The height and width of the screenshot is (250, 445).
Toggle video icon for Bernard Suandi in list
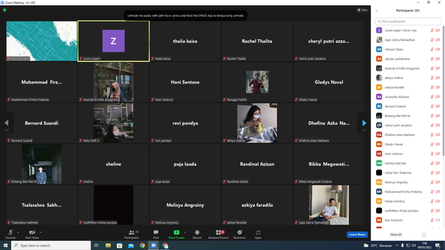(x=437, y=106)
